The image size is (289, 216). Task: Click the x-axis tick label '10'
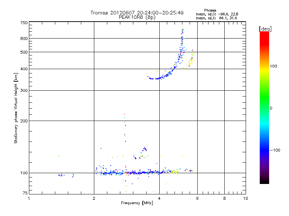[246, 198]
